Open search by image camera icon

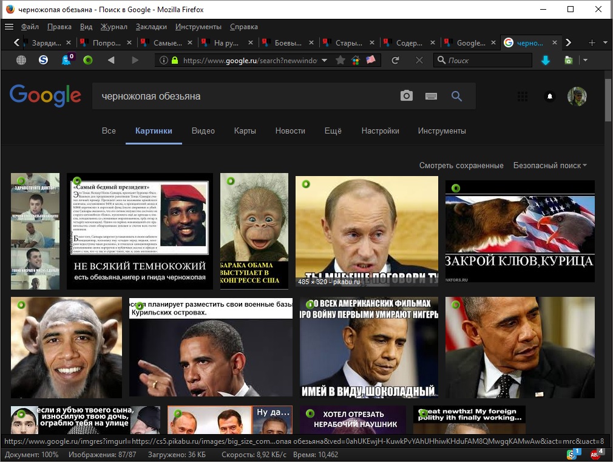[407, 96]
